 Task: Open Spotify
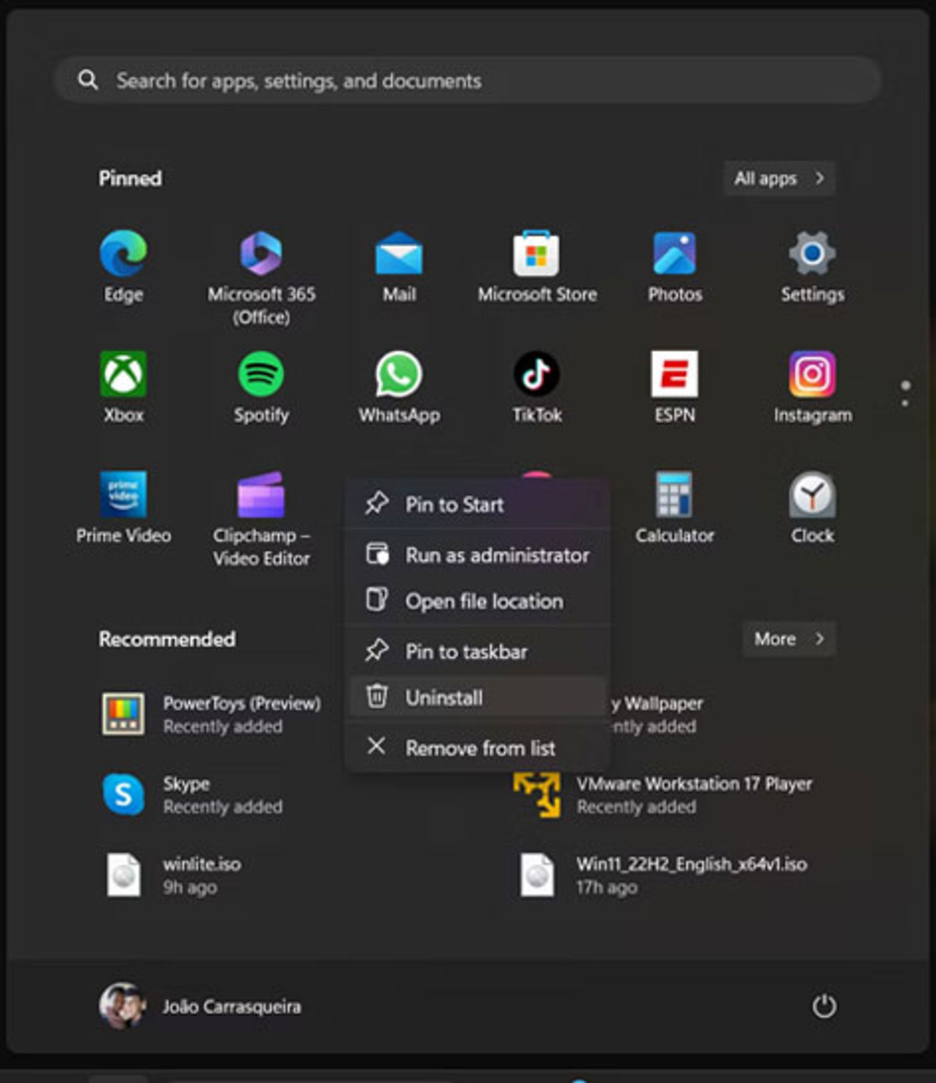pyautogui.click(x=261, y=388)
